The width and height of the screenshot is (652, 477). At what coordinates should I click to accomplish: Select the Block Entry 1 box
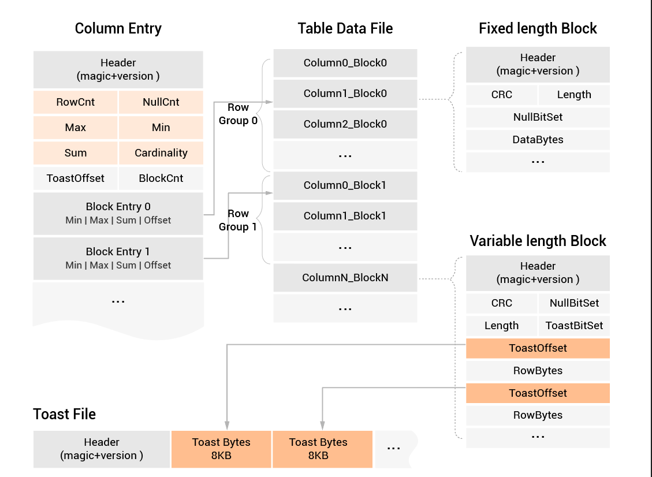[x=118, y=258]
